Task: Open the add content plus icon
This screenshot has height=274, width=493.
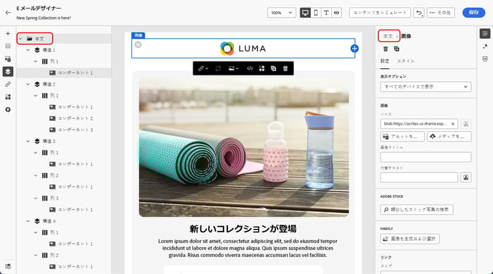Action: pyautogui.click(x=8, y=33)
